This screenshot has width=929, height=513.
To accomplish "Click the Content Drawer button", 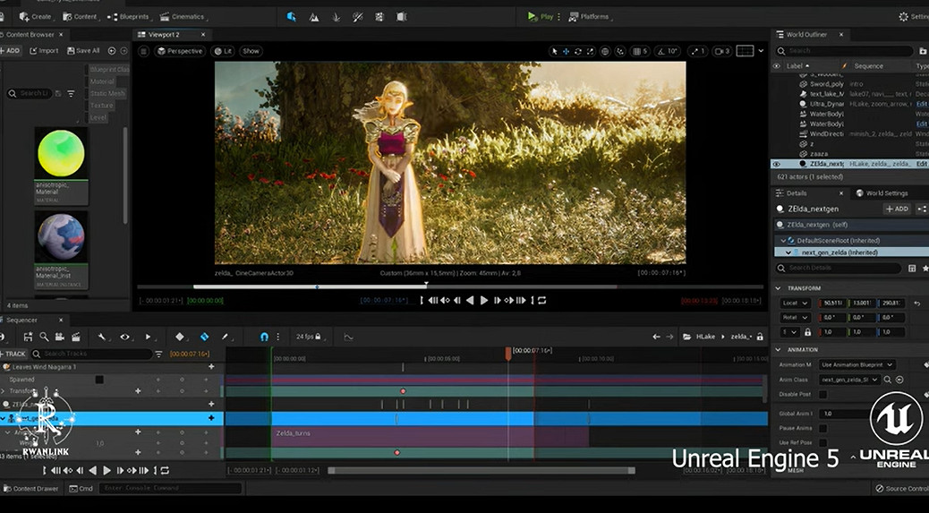I will pyautogui.click(x=30, y=488).
